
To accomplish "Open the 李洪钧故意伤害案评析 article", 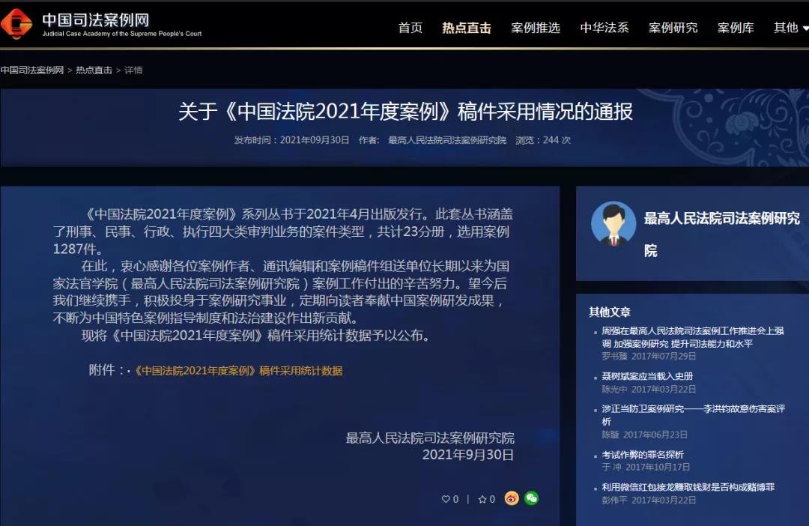I will click(693, 415).
